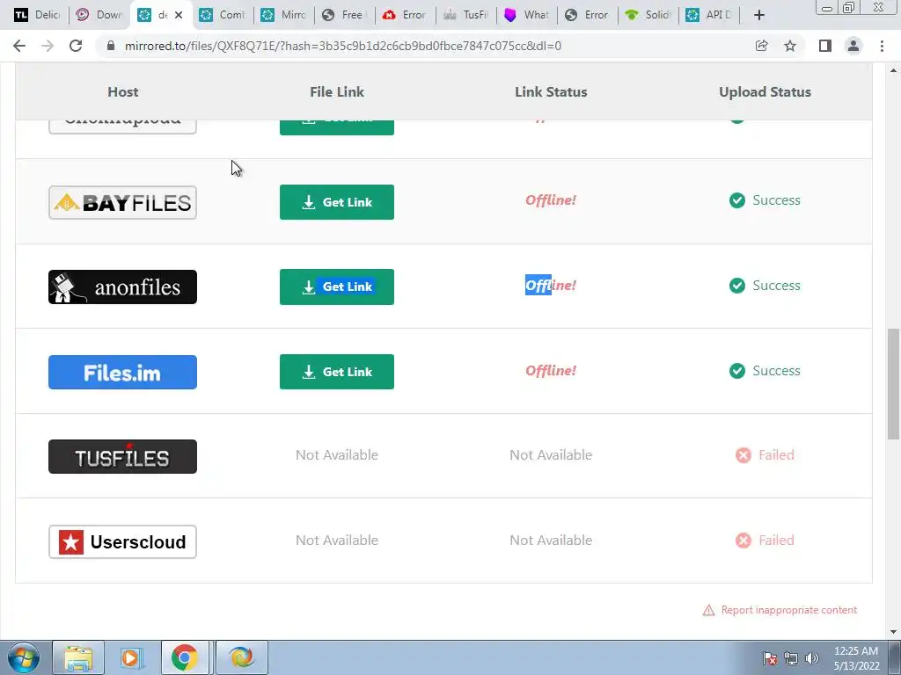
Task: Click the share page icon in address bar
Action: point(761,46)
